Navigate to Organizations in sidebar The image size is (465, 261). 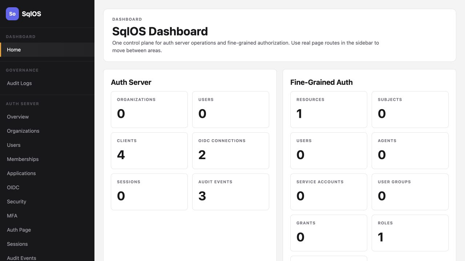[x=47, y=131]
